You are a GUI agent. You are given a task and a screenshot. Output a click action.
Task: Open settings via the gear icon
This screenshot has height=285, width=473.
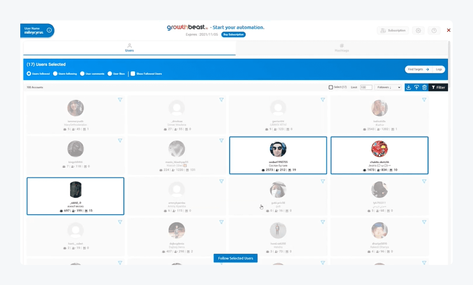[x=418, y=31]
